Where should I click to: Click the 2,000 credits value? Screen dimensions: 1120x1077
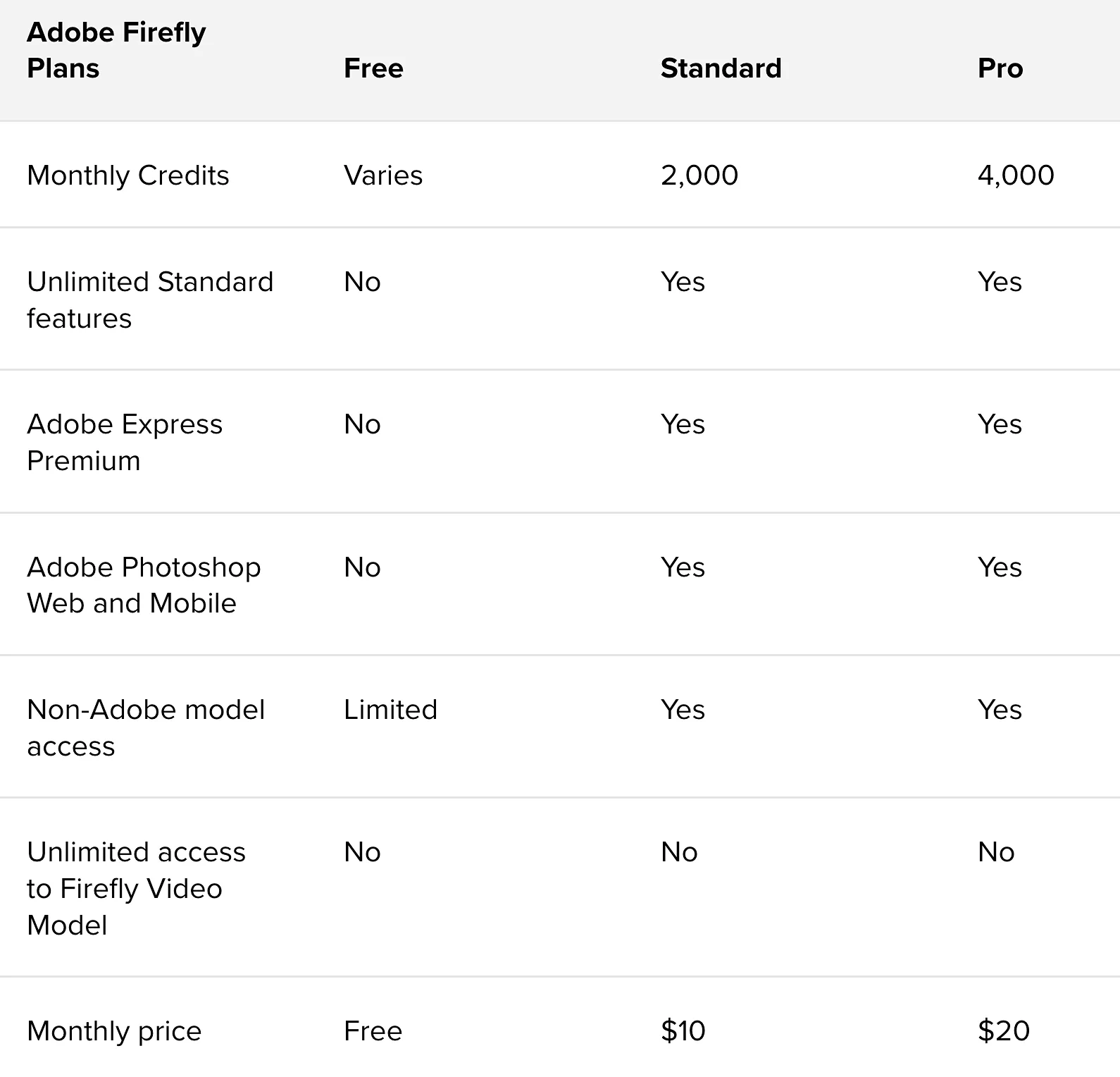[x=699, y=176]
